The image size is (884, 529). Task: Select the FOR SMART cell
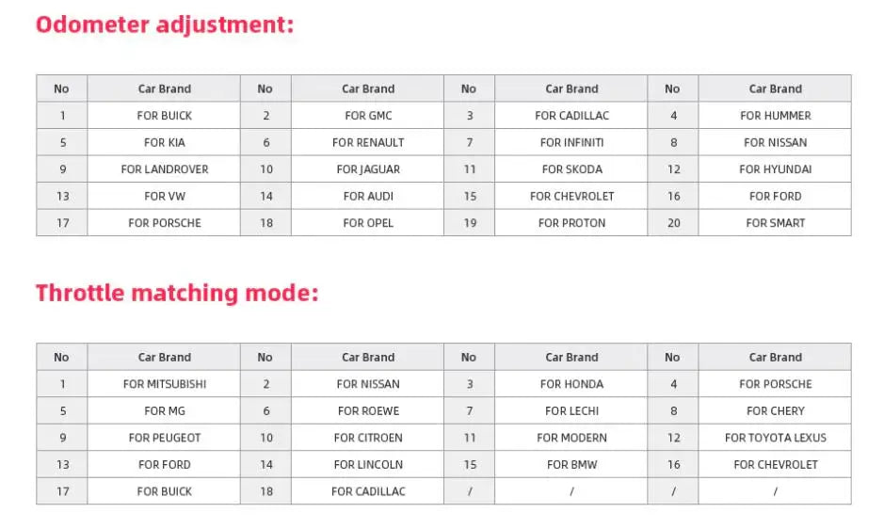click(775, 223)
